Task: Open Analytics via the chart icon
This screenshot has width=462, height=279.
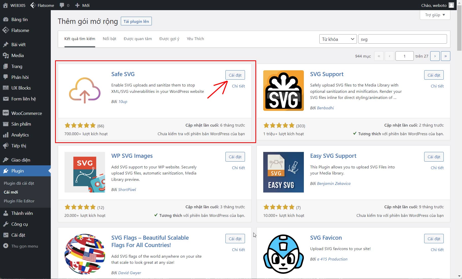Action: tap(6, 135)
